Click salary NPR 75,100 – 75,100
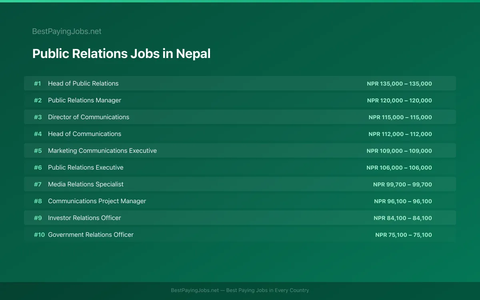 tap(404, 235)
